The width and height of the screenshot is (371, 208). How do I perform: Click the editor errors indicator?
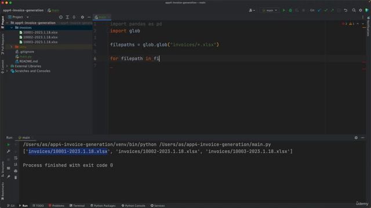pos(344,24)
